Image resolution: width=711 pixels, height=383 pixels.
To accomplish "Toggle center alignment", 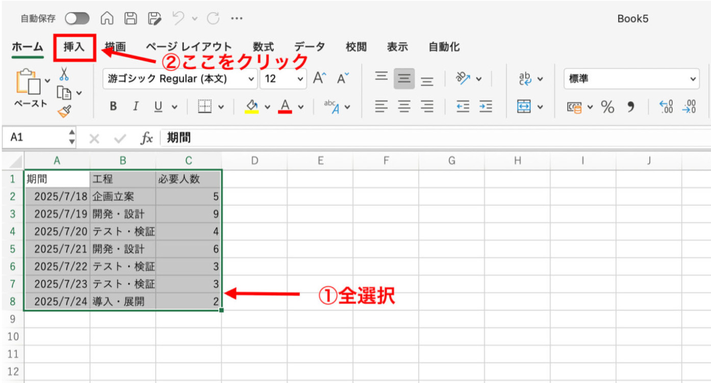I will click(x=404, y=106).
